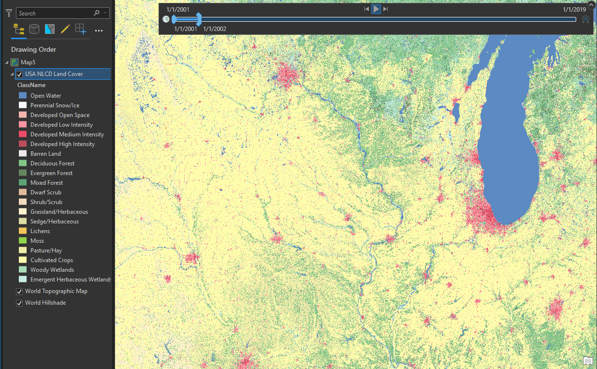
Task: Select the World Hillshade layer name
Action: pos(45,303)
